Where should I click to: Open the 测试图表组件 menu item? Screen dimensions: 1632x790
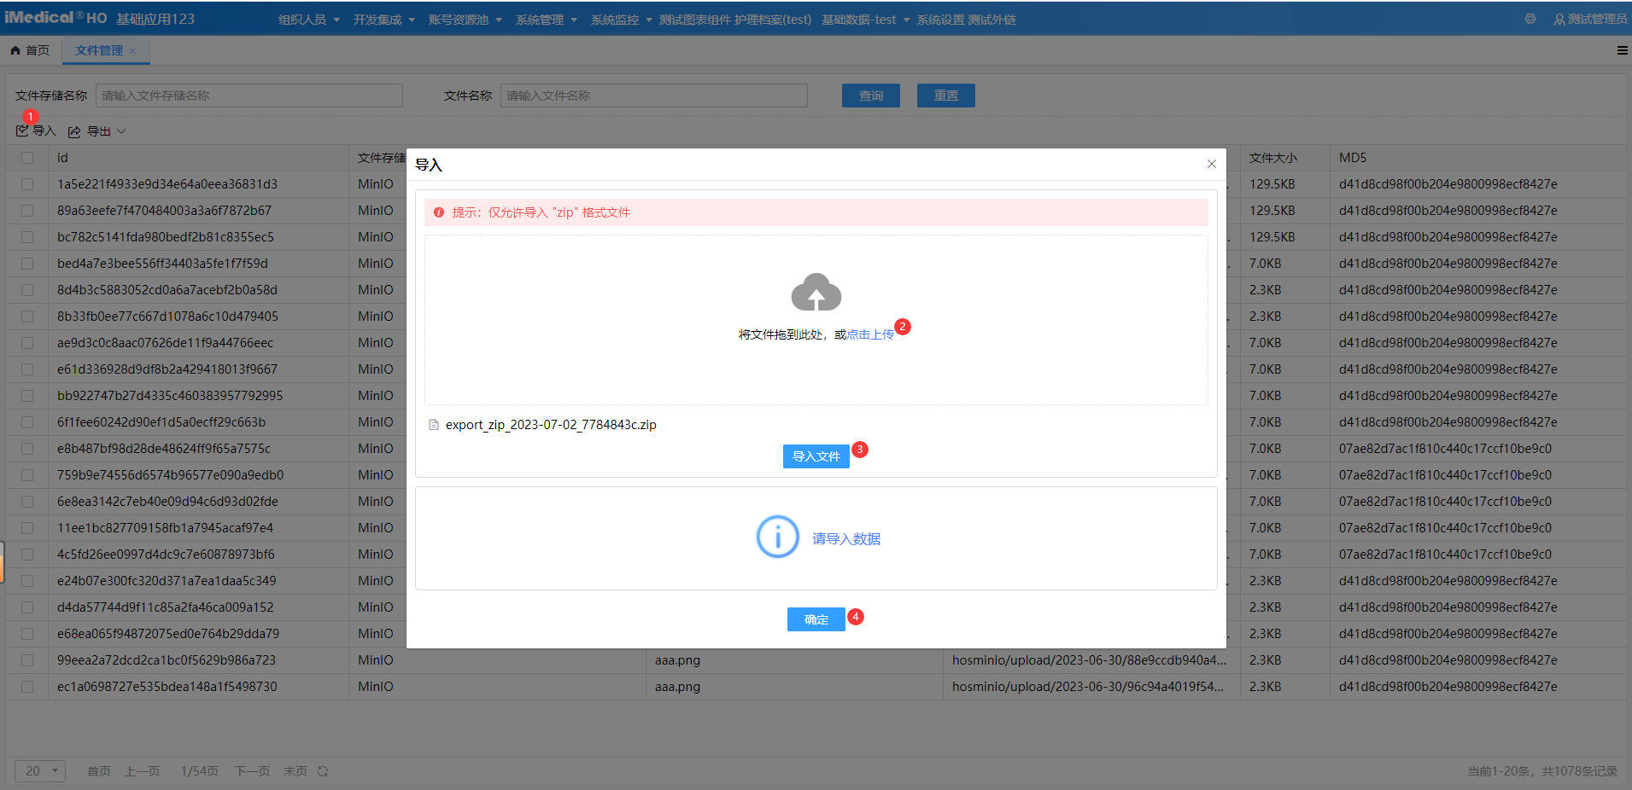pyautogui.click(x=694, y=20)
